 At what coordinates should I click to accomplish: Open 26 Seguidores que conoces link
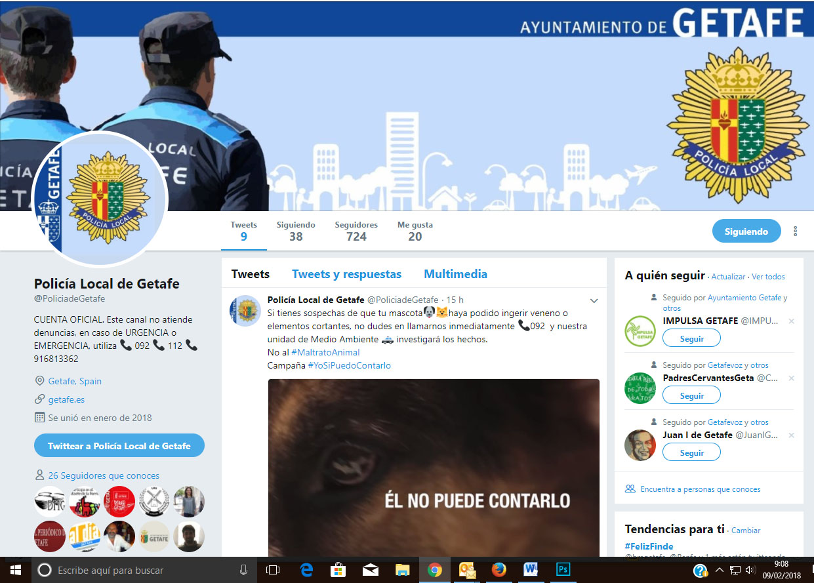(x=104, y=475)
